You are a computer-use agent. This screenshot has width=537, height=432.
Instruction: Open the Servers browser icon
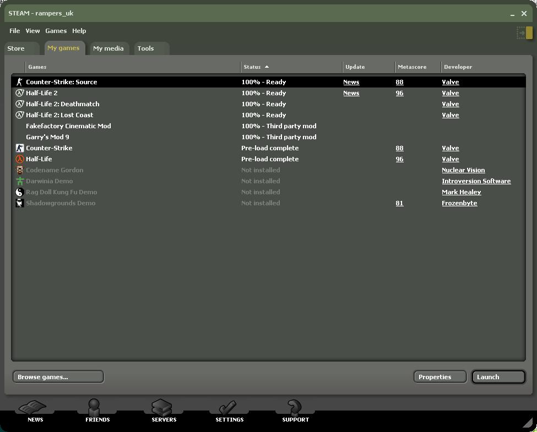click(x=162, y=407)
